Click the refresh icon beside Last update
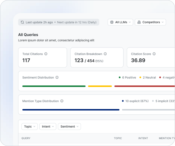The width and height of the screenshot is (175, 146). pyautogui.click(x=22, y=22)
